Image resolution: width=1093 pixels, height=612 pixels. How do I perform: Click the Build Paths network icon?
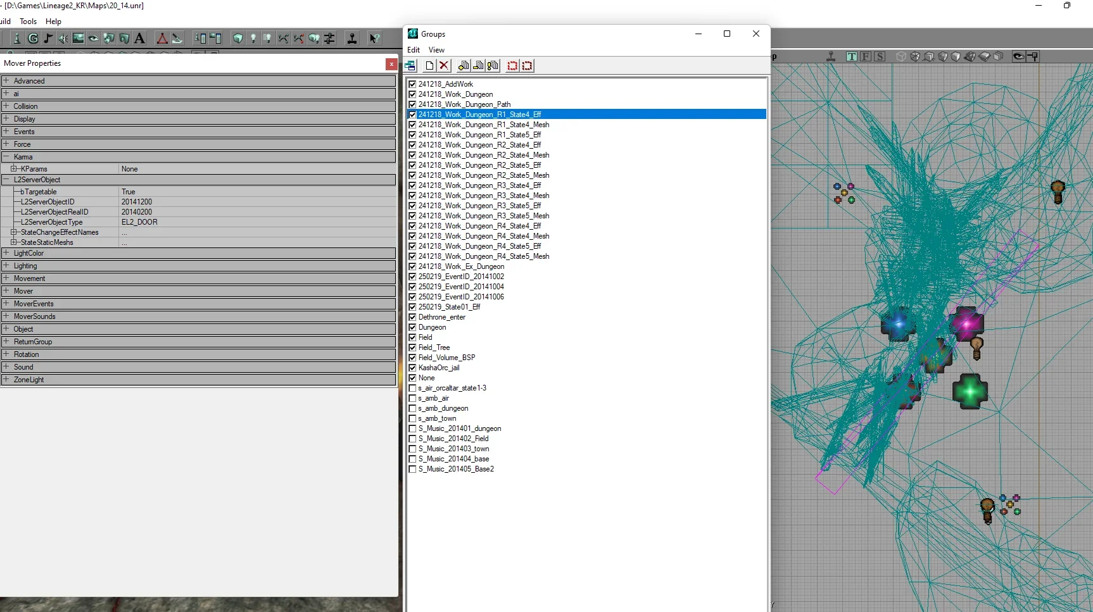click(284, 39)
